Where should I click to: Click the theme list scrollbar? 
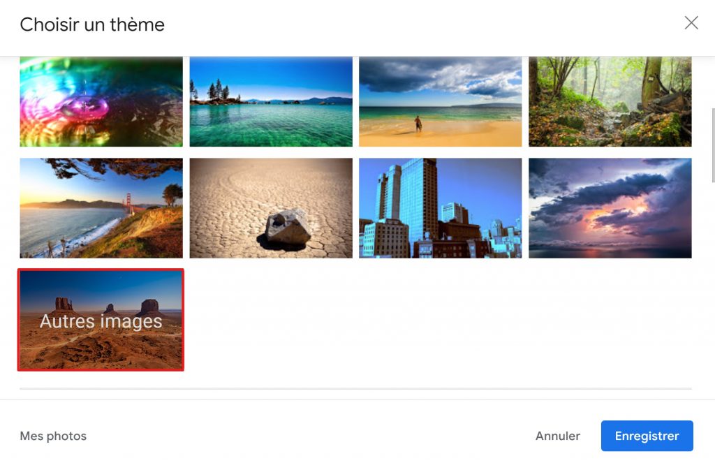point(713,146)
